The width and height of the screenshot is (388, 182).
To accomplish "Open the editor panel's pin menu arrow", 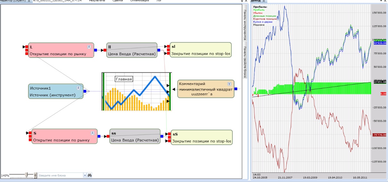I will coord(242,1).
